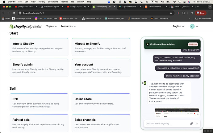
Task: Open the Point of sale card
Action: tap(39, 123)
